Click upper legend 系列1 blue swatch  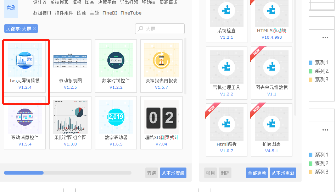tap(310, 63)
